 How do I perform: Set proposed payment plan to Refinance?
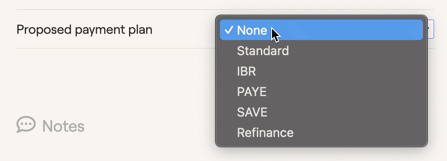321,133
